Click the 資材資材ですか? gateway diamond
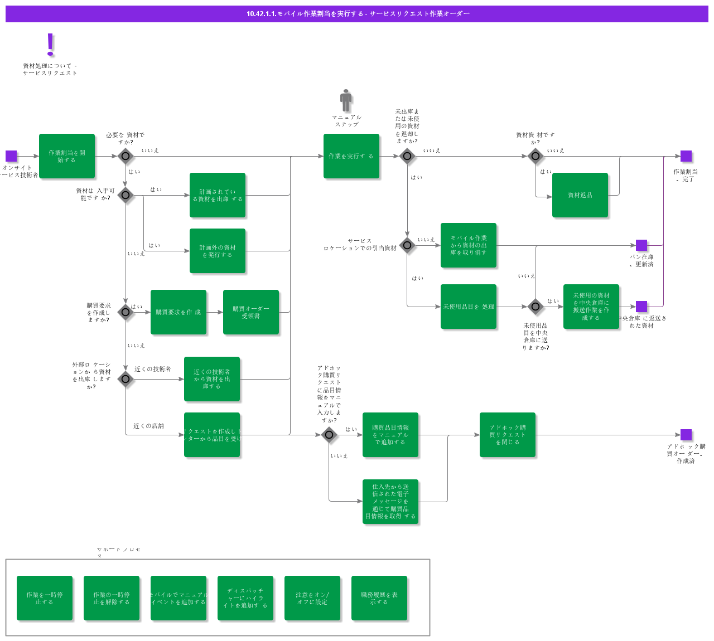 (x=535, y=156)
